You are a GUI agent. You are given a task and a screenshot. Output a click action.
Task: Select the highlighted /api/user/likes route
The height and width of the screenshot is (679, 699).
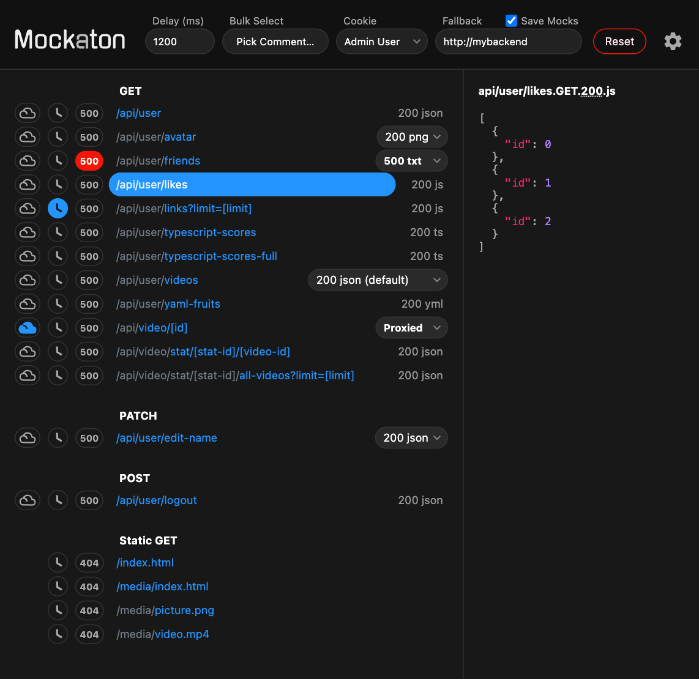[252, 184]
